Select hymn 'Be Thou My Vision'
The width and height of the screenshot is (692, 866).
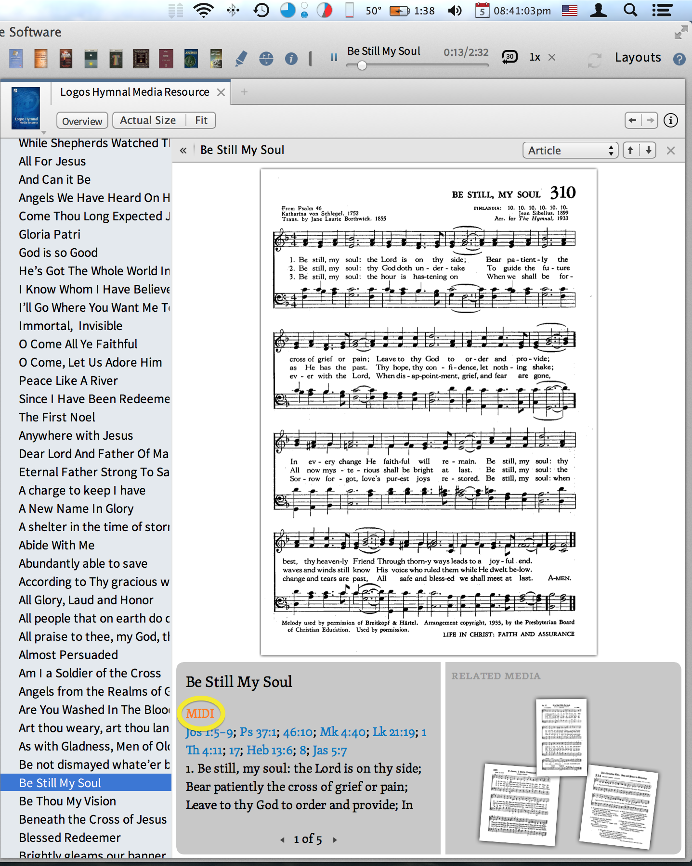(67, 801)
